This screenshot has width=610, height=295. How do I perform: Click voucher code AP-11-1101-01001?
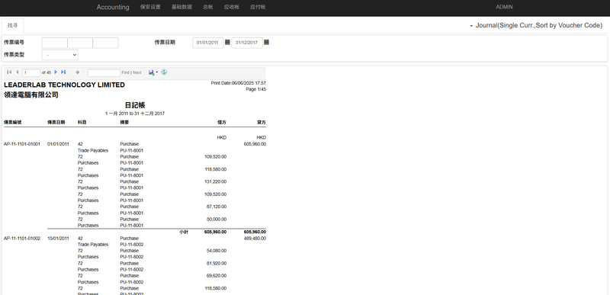pos(22,144)
